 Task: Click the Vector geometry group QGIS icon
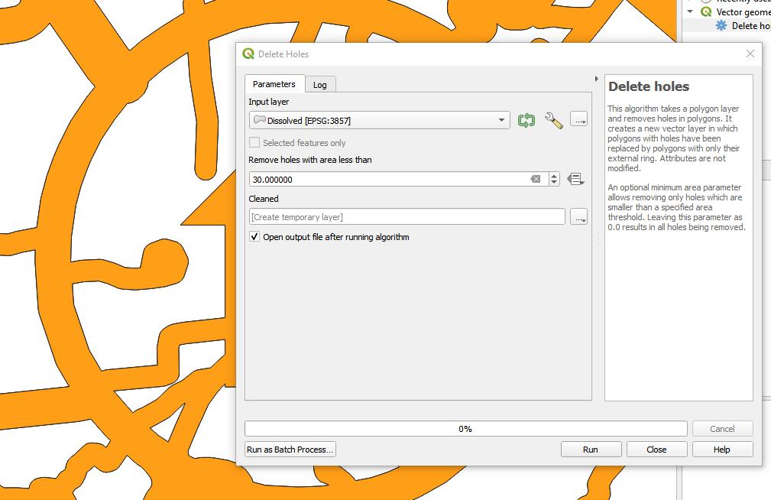point(706,11)
